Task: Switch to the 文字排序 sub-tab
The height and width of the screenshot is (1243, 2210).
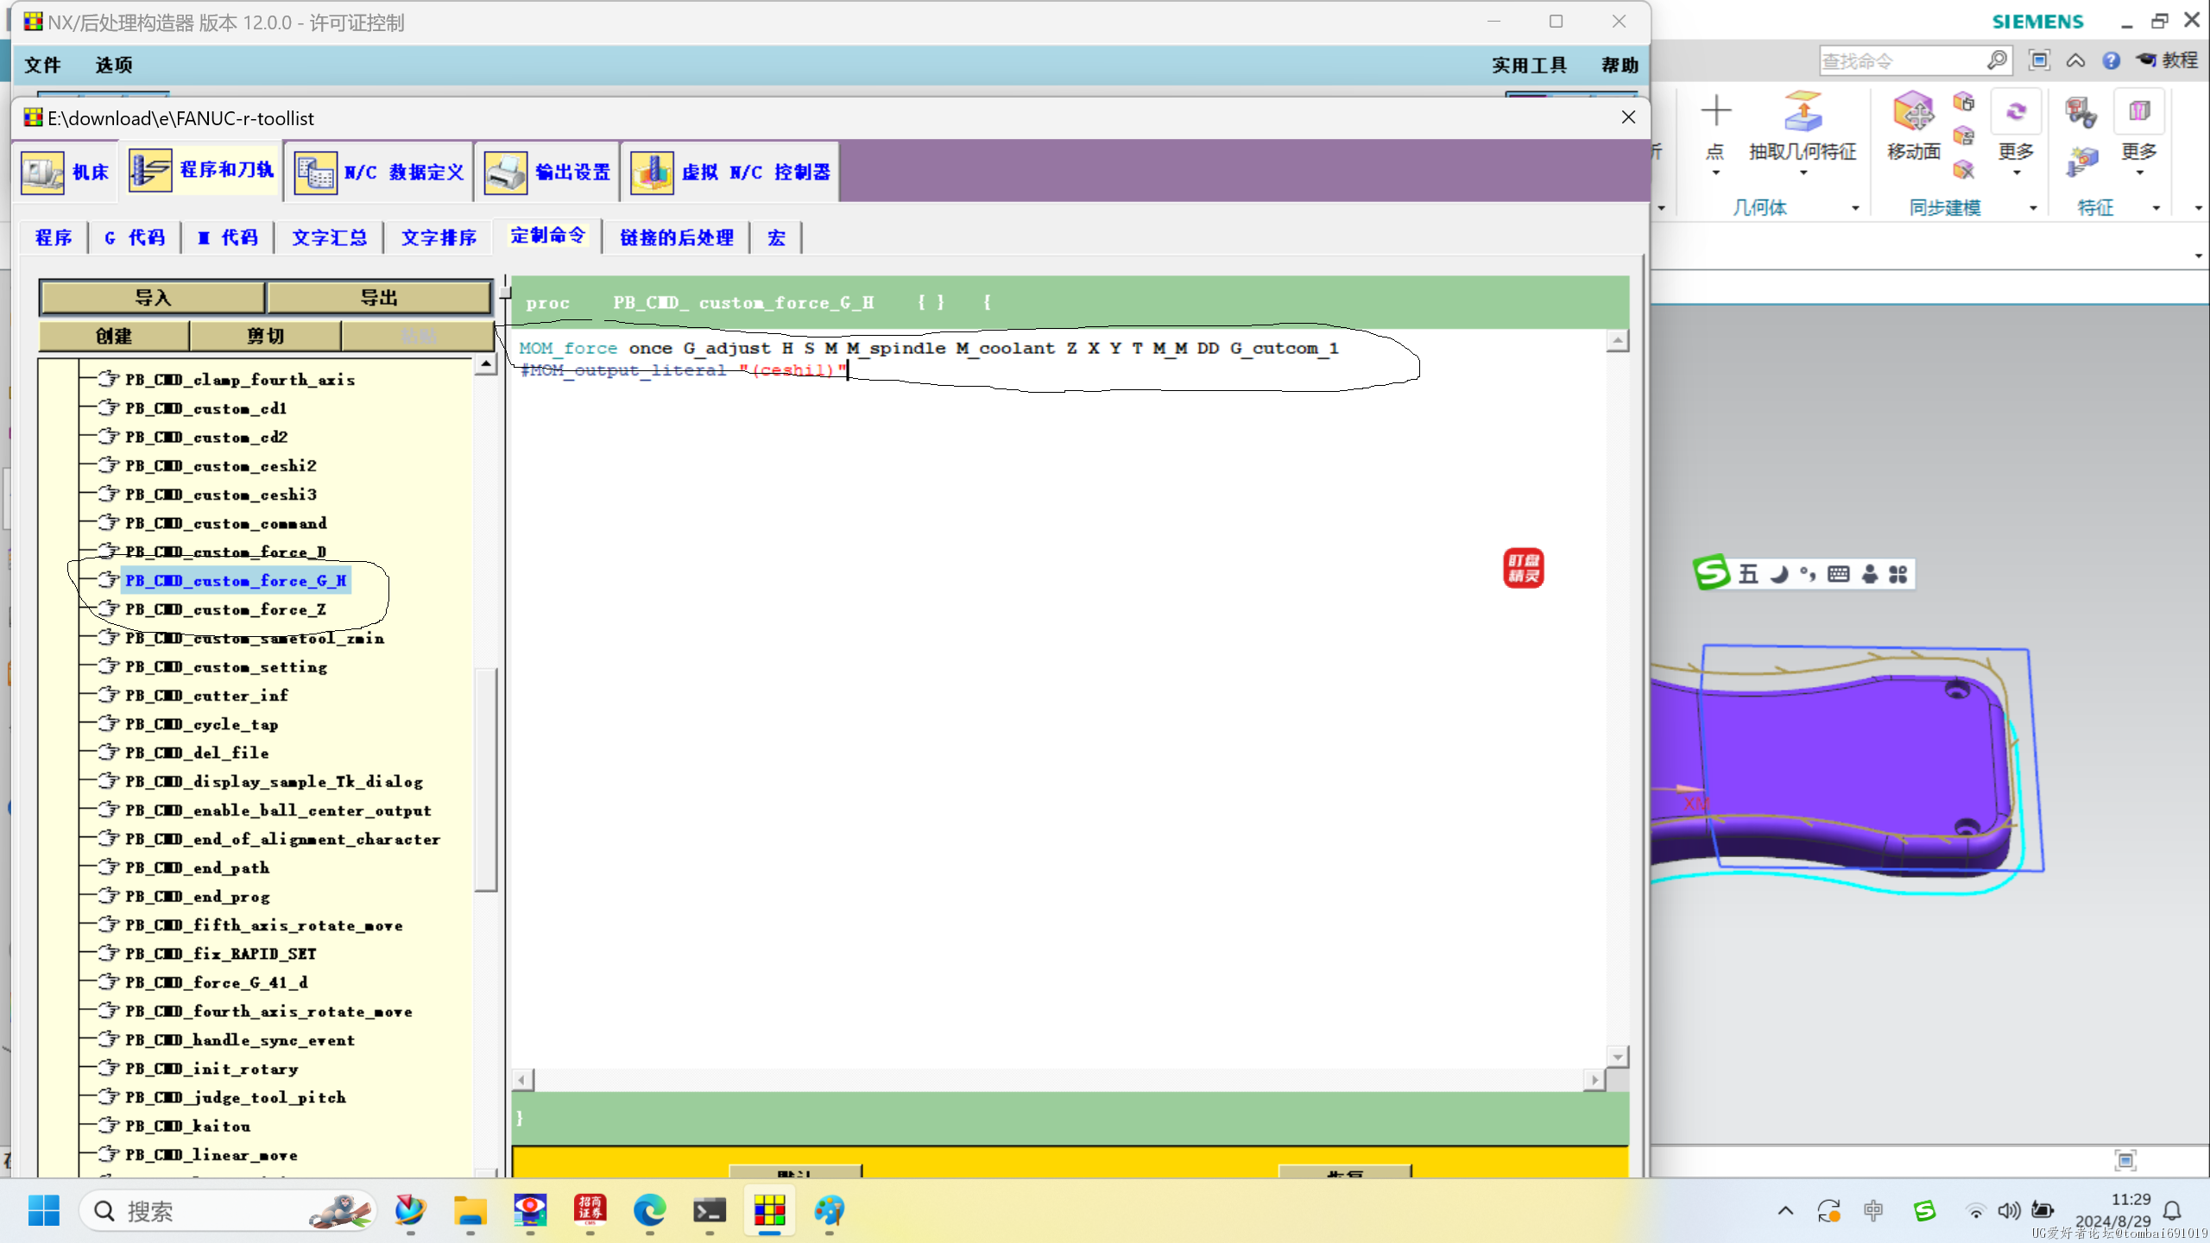Action: pyautogui.click(x=439, y=237)
